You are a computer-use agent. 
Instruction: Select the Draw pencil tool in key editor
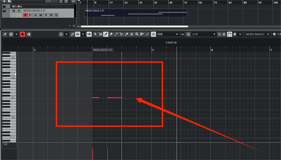coord(106,34)
